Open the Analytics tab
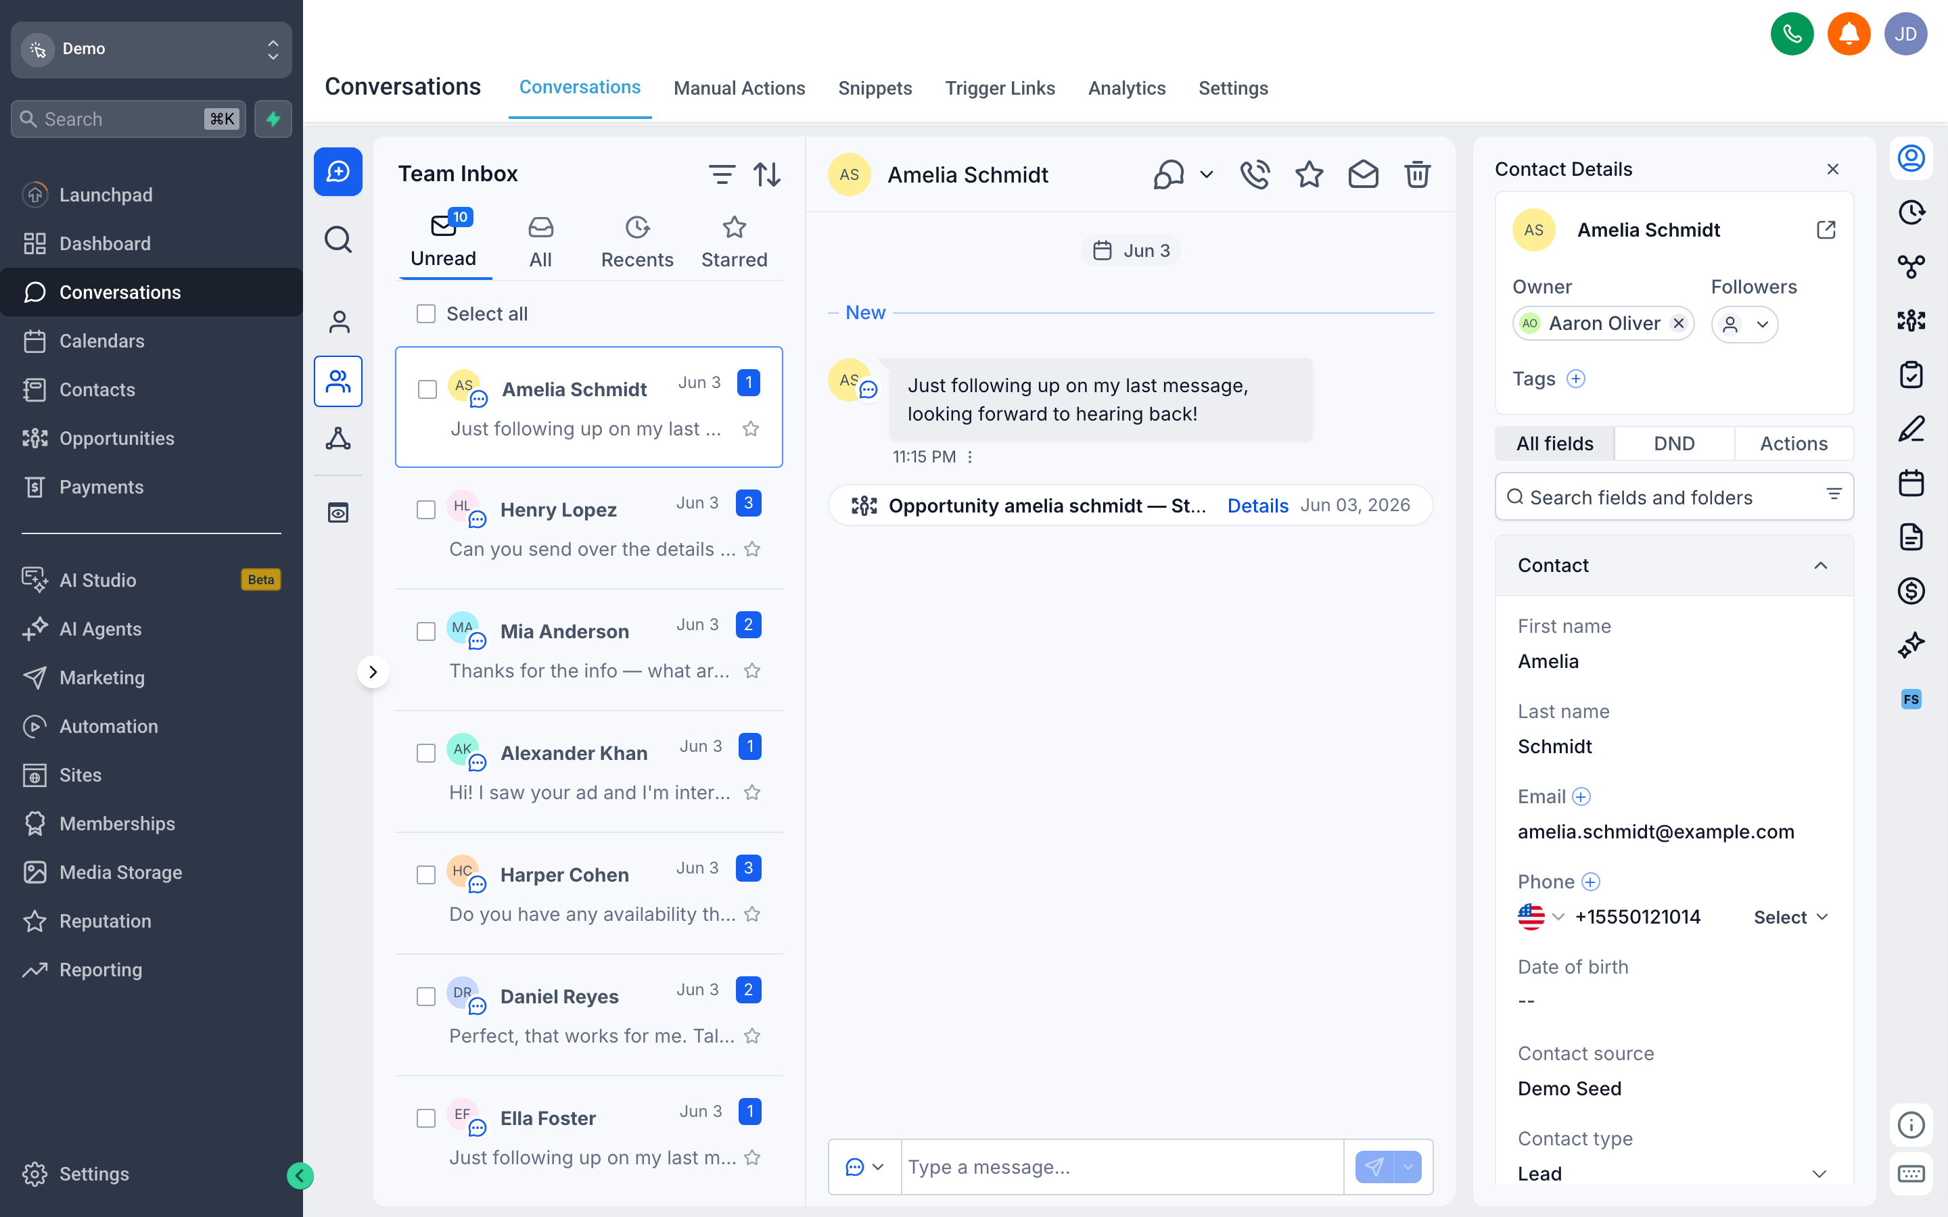Viewport: 1948px width, 1217px height. click(x=1126, y=89)
